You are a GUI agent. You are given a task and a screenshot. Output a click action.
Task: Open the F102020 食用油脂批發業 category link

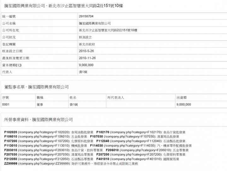(x=49, y=132)
